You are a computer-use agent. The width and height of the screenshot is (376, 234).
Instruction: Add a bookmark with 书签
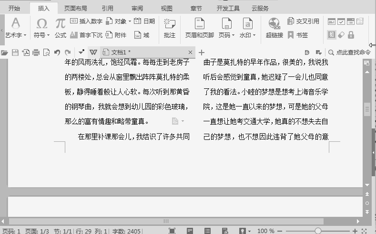[x=297, y=35]
